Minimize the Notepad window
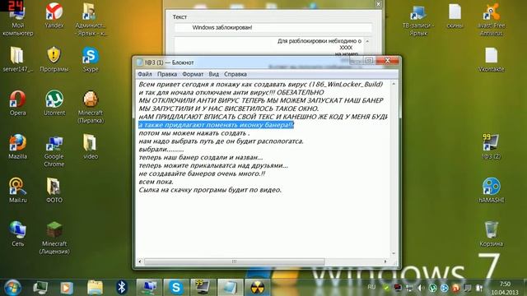The image size is (527, 296). 357,61
